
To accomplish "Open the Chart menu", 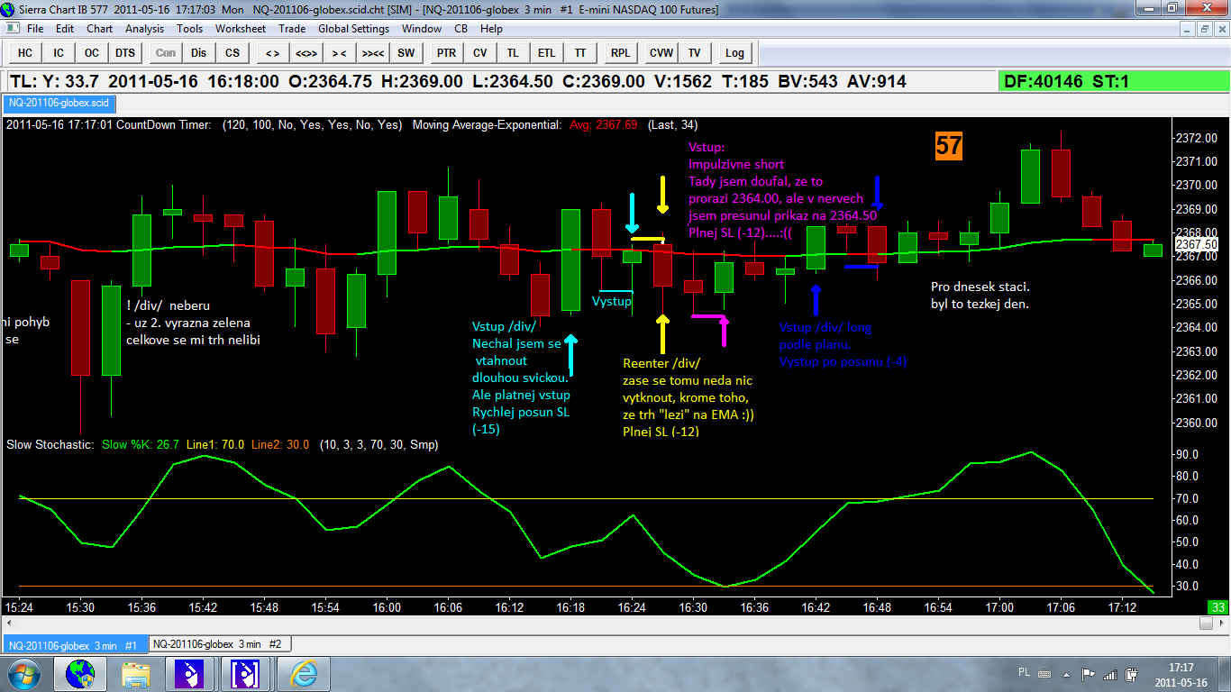I will click(x=99, y=29).
